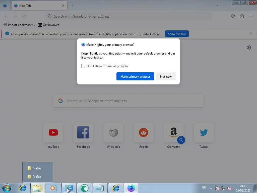Expand the list all tabs chevron
257x193 pixels.
tap(217, 6)
